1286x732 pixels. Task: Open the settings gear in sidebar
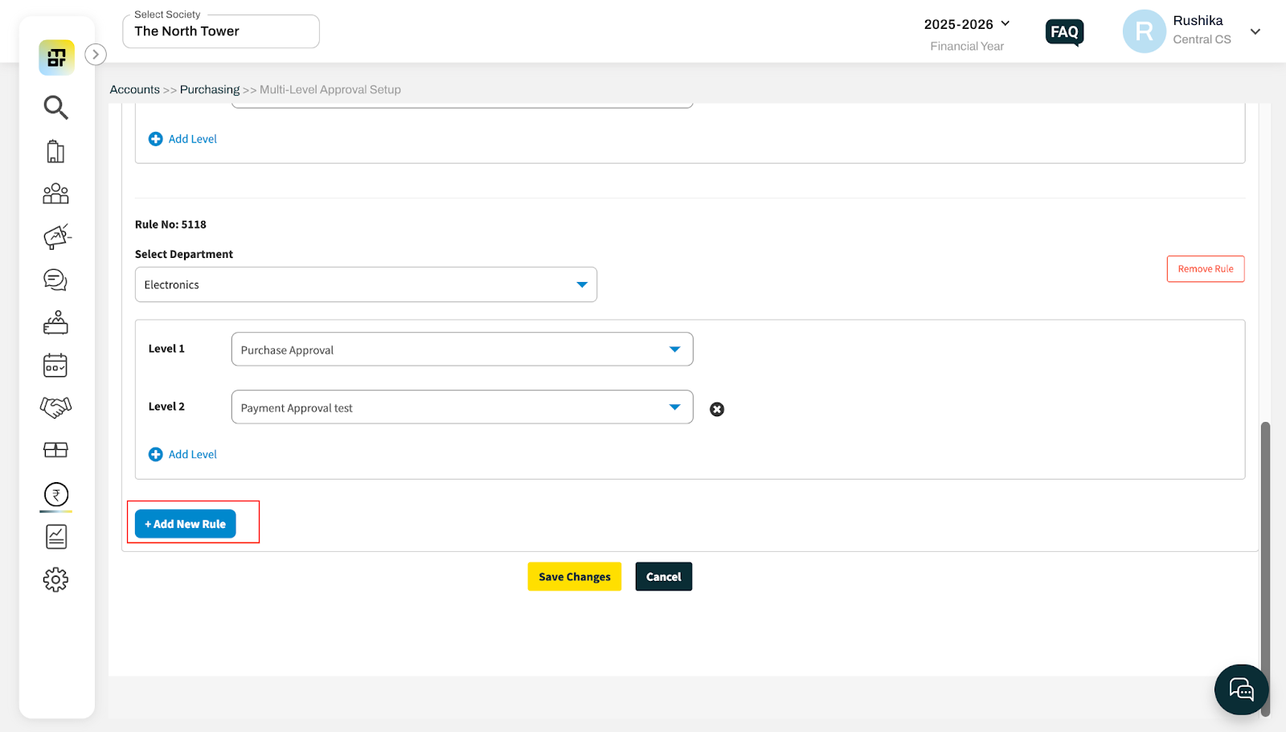pyautogui.click(x=55, y=579)
